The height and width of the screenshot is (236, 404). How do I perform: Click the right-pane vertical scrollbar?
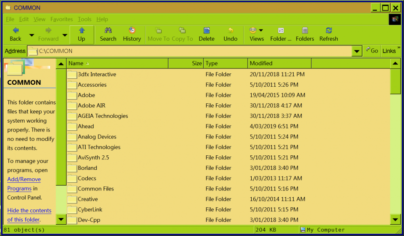[395, 81]
